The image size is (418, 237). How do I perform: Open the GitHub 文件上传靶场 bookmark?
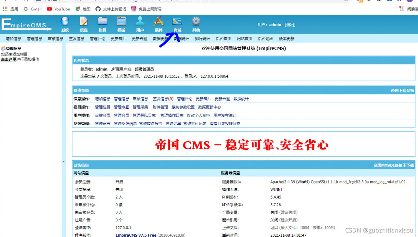(111, 9)
